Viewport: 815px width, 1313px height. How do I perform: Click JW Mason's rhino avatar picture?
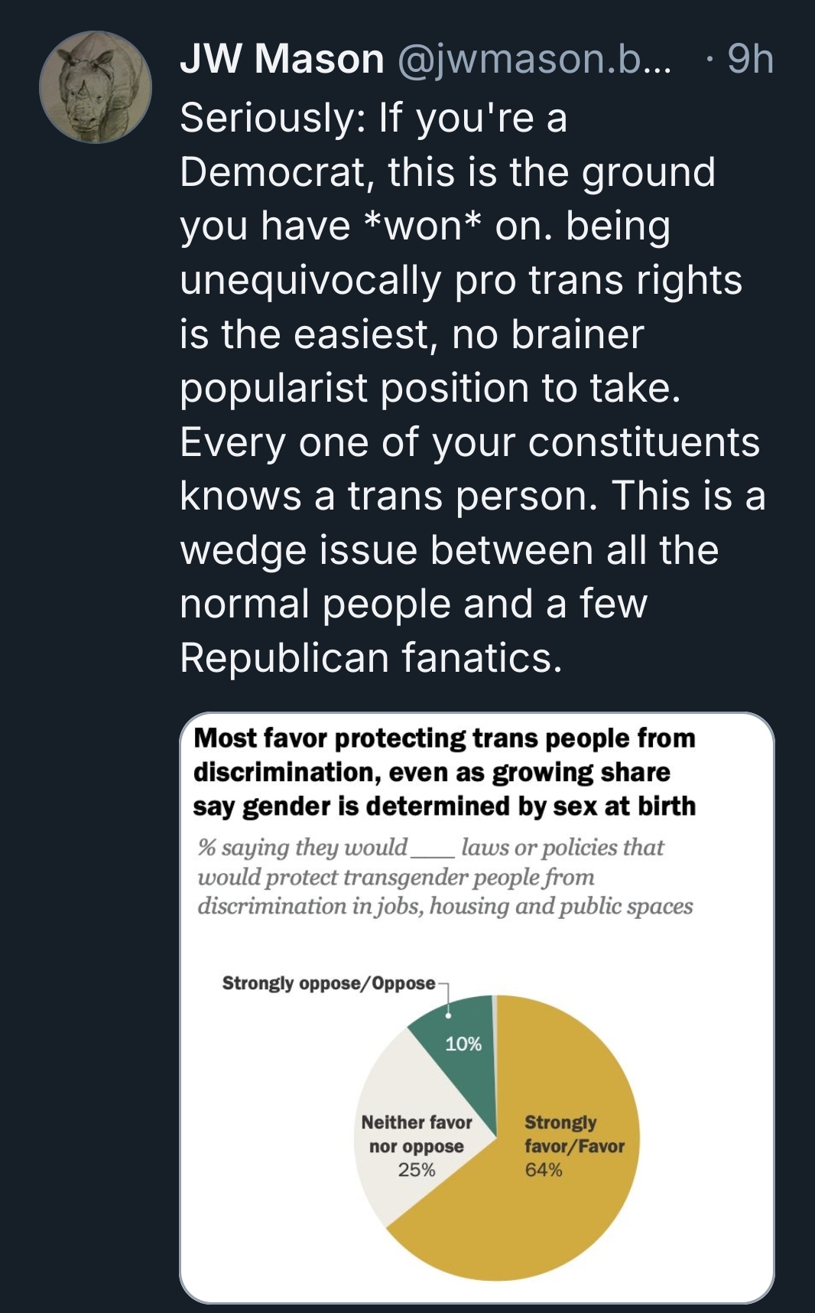point(96,87)
